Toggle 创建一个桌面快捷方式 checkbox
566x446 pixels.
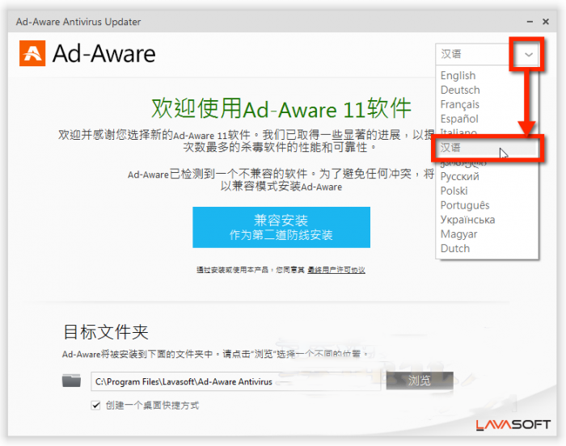[95, 406]
